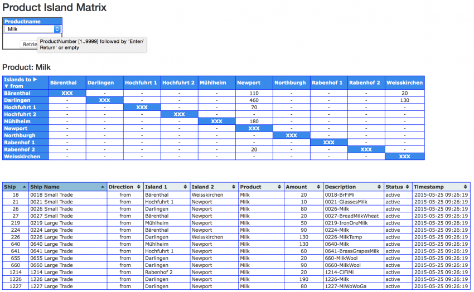Screen dimensions: 474x292
Task: Select the 1227 Large Trade ship name
Action: coord(52,286)
